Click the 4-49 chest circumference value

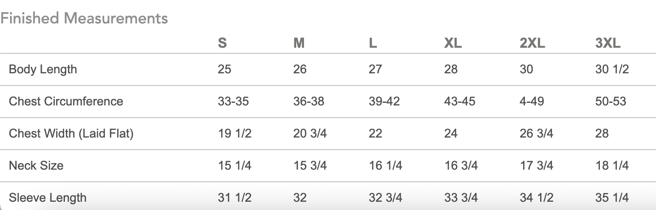532,102
